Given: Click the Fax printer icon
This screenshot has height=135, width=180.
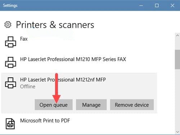Looking at the screenshot, I should (10, 42).
